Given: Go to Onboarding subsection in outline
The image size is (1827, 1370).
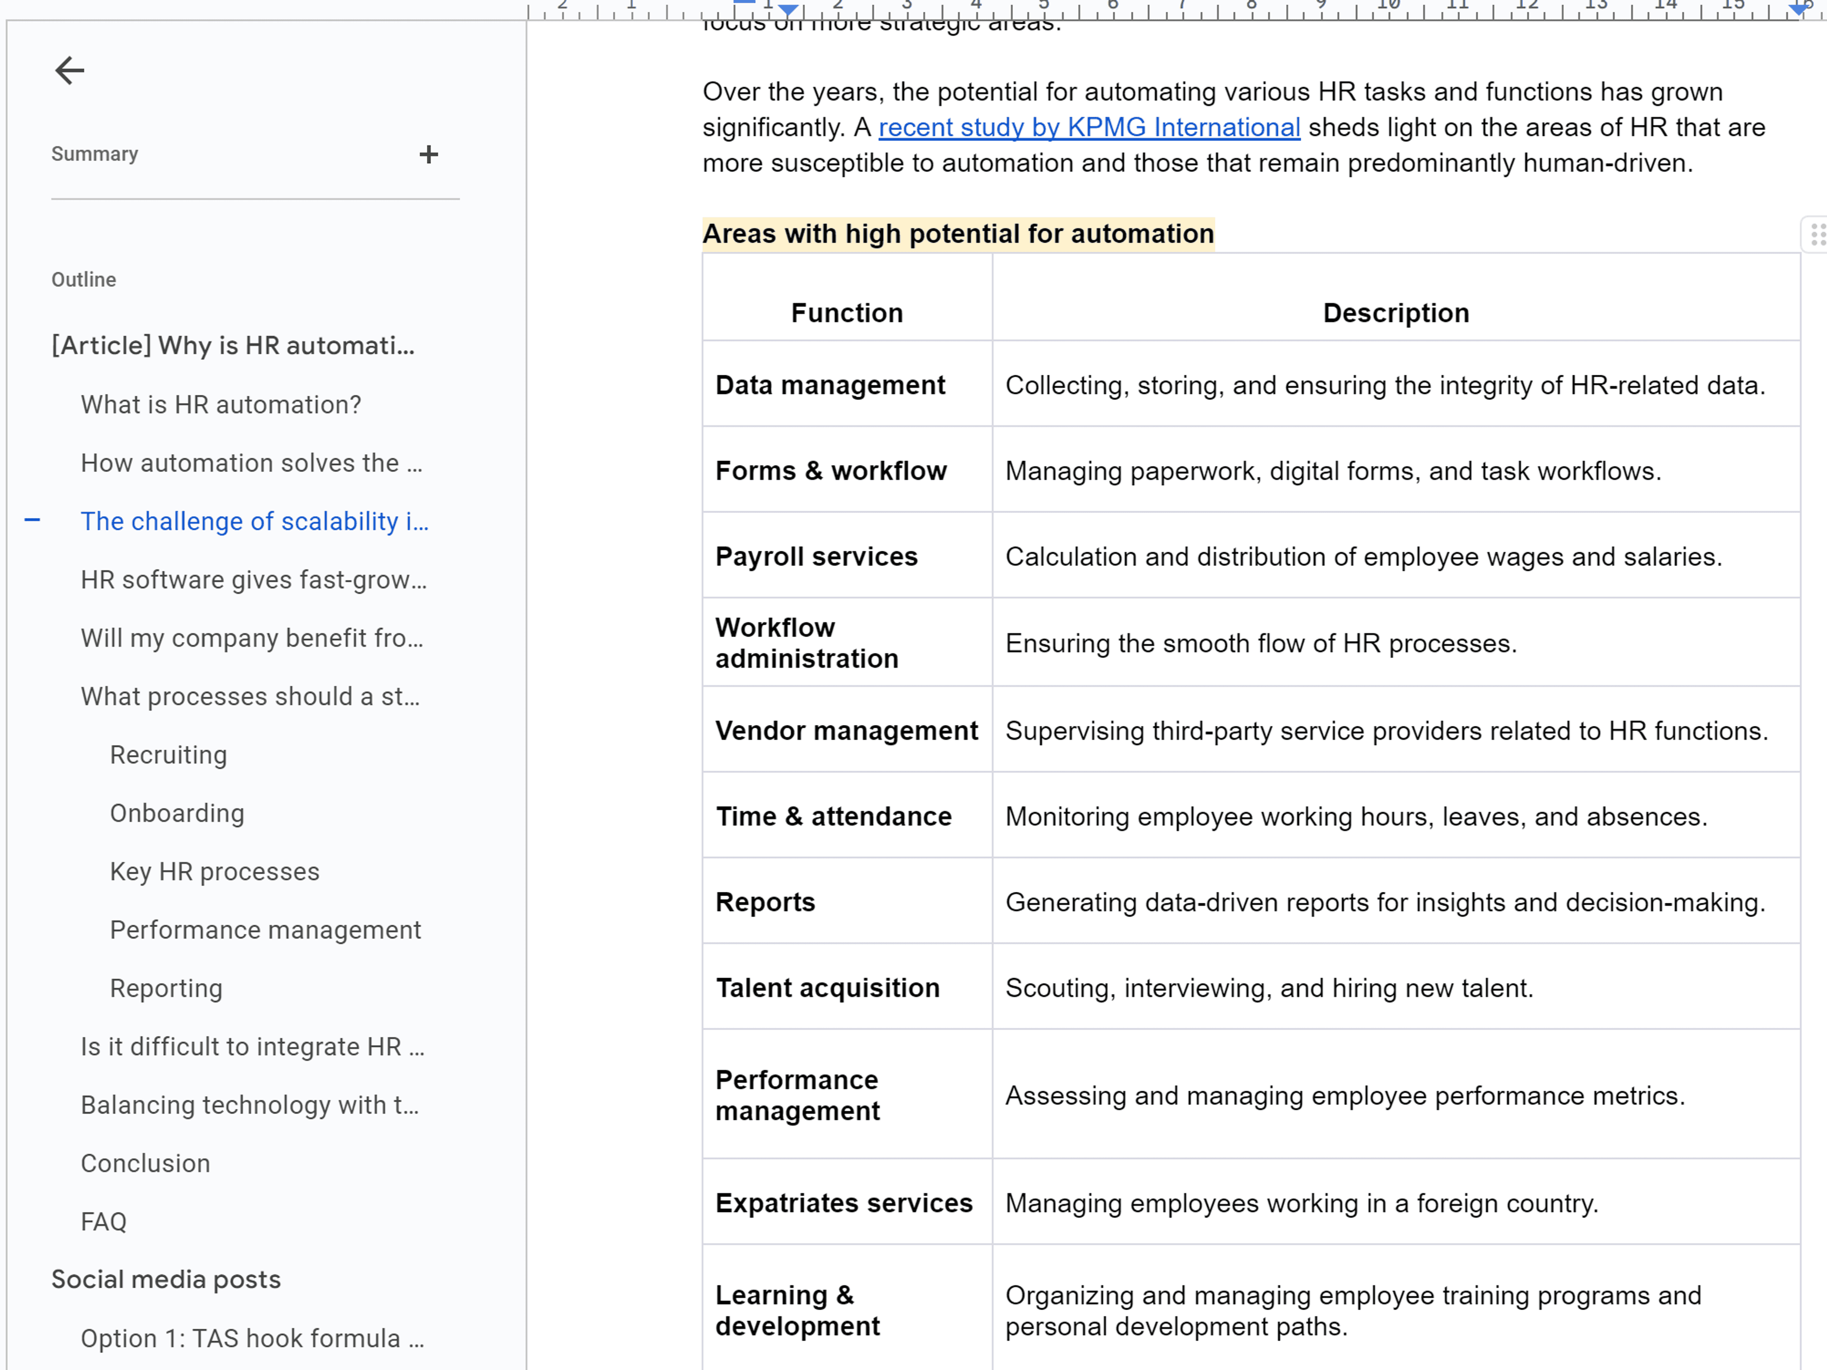Looking at the screenshot, I should (x=177, y=813).
